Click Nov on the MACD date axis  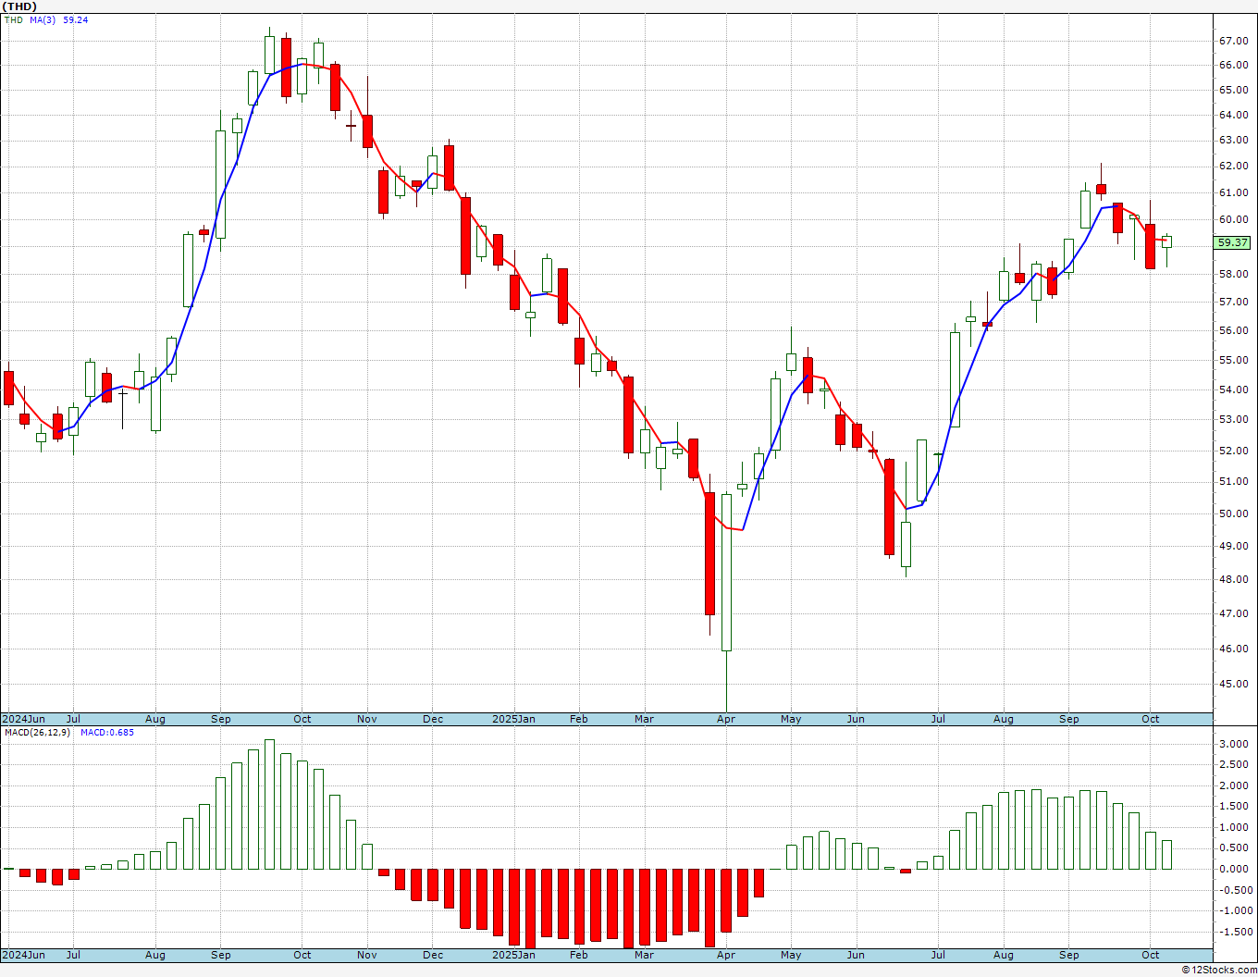(367, 955)
